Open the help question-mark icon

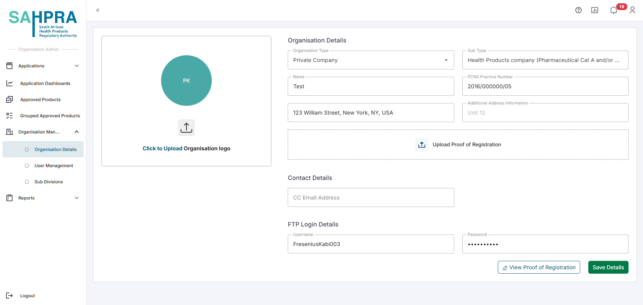tap(578, 10)
